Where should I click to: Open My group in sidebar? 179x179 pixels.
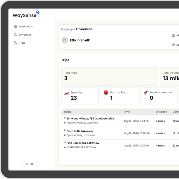coord(22,35)
